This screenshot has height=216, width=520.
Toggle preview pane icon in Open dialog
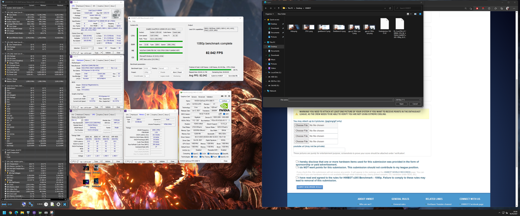click(415, 14)
